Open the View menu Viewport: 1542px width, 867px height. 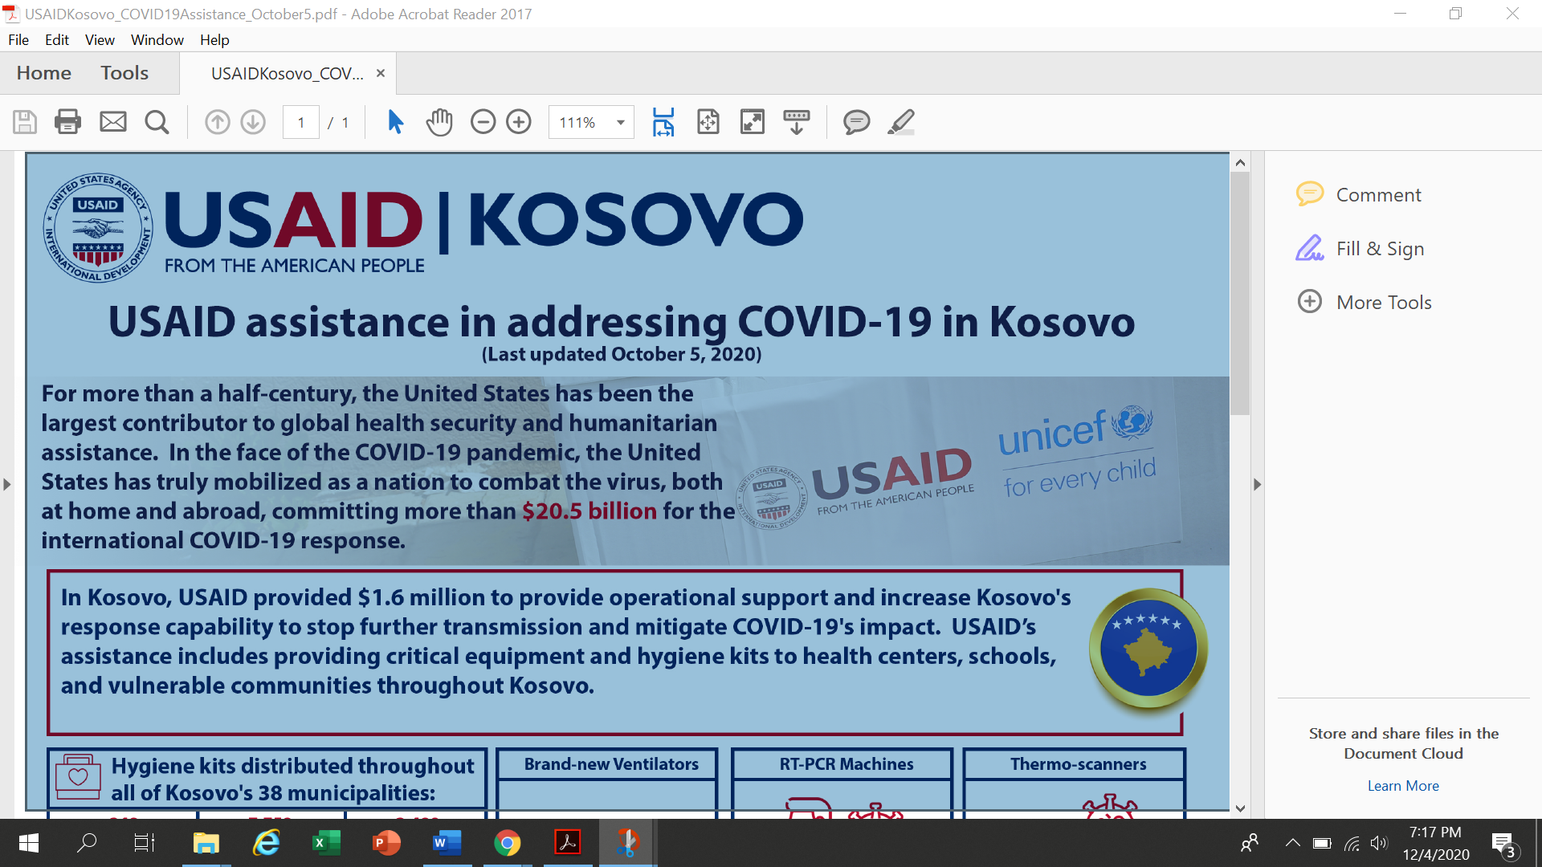[x=100, y=39]
